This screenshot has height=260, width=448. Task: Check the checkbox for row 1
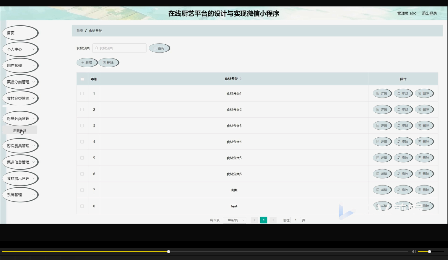[82, 94]
